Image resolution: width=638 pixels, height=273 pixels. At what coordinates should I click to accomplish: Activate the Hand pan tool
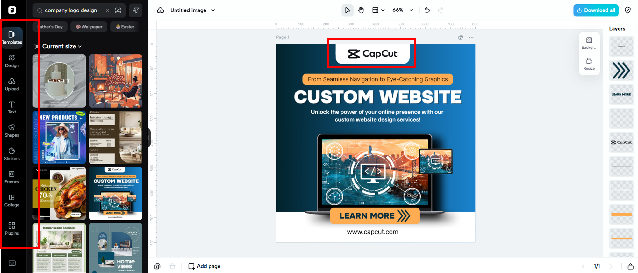coord(361,10)
